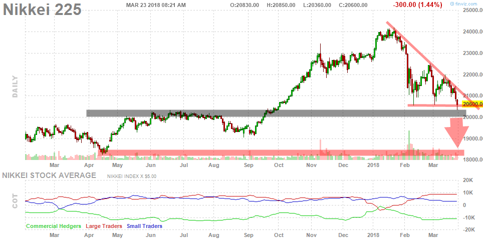Select the Commercial Hedgers legend label
Viewport: 483px width, 240px height.
pos(54,226)
